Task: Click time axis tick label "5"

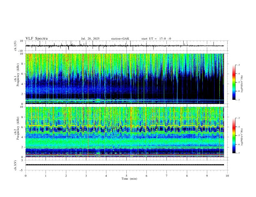Action: 126,176
